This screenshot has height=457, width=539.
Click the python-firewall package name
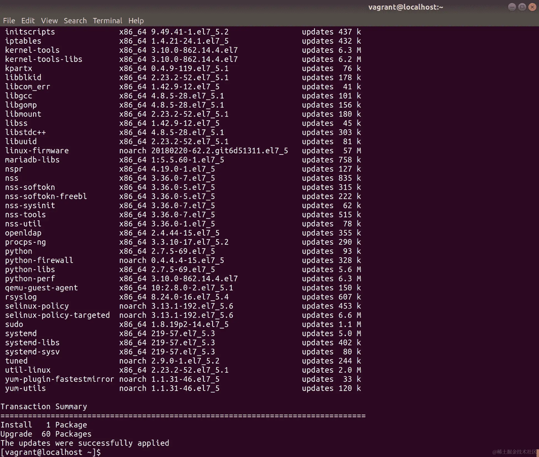39,260
